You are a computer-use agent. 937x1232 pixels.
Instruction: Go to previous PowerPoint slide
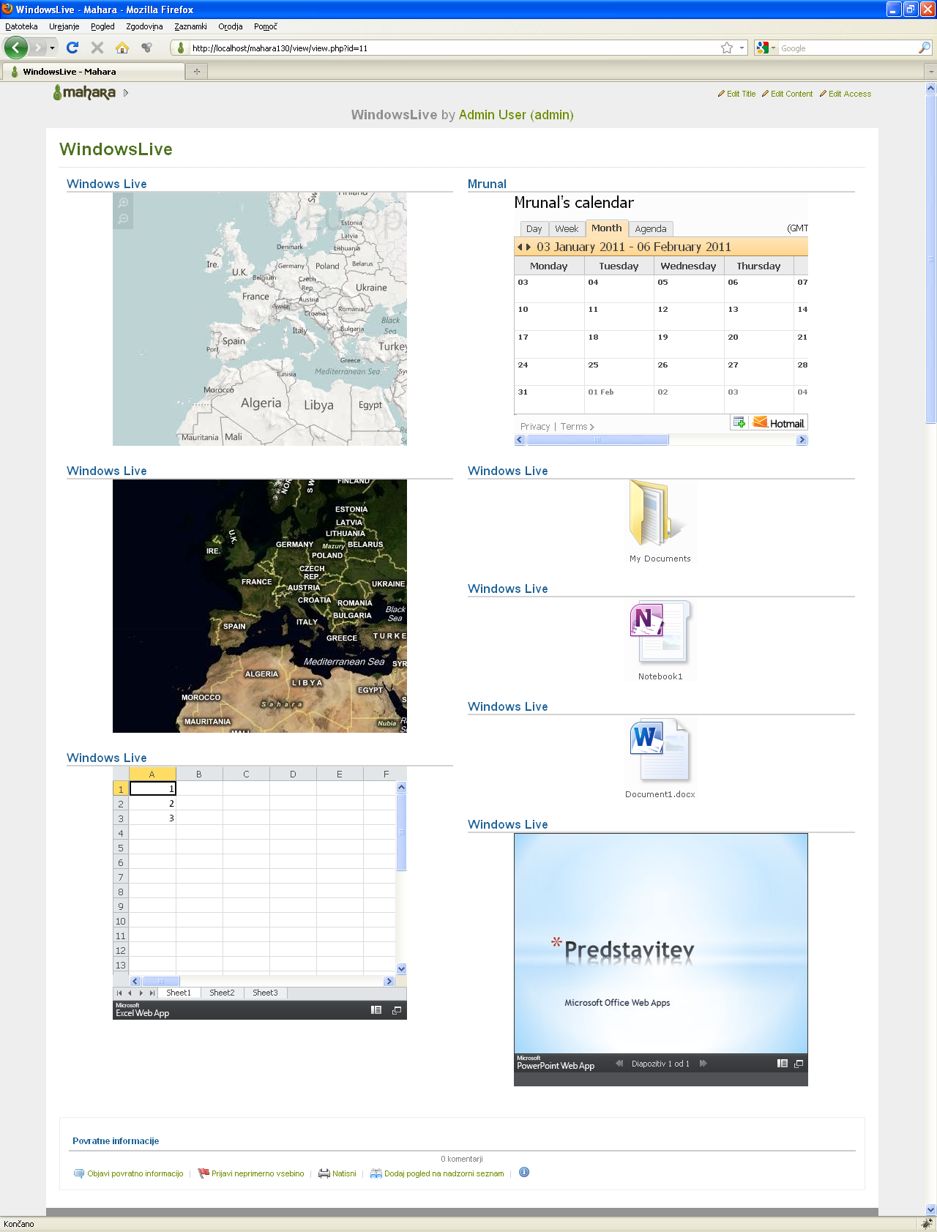[619, 1064]
